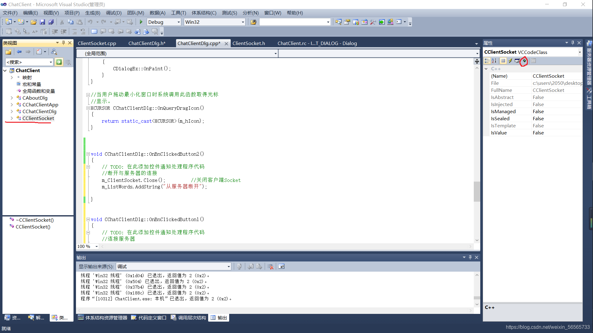593x333 pixels.
Task: Show Events via the lightning icon
Action: (x=510, y=61)
